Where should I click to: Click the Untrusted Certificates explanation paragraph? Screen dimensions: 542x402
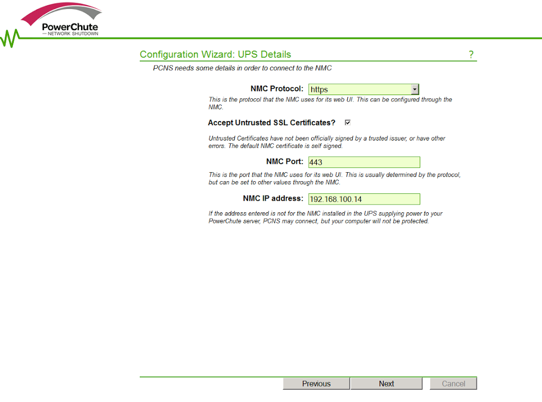[x=327, y=142]
